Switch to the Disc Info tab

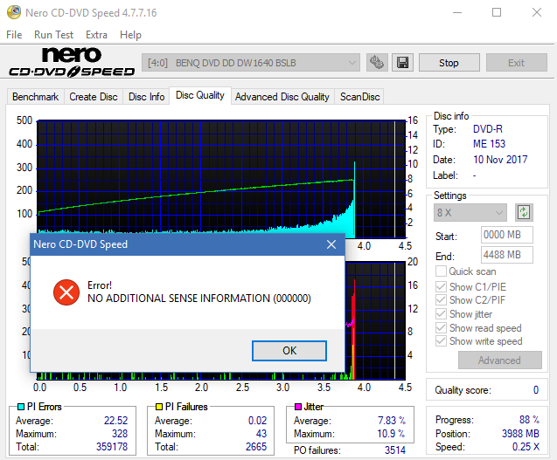pos(146,97)
